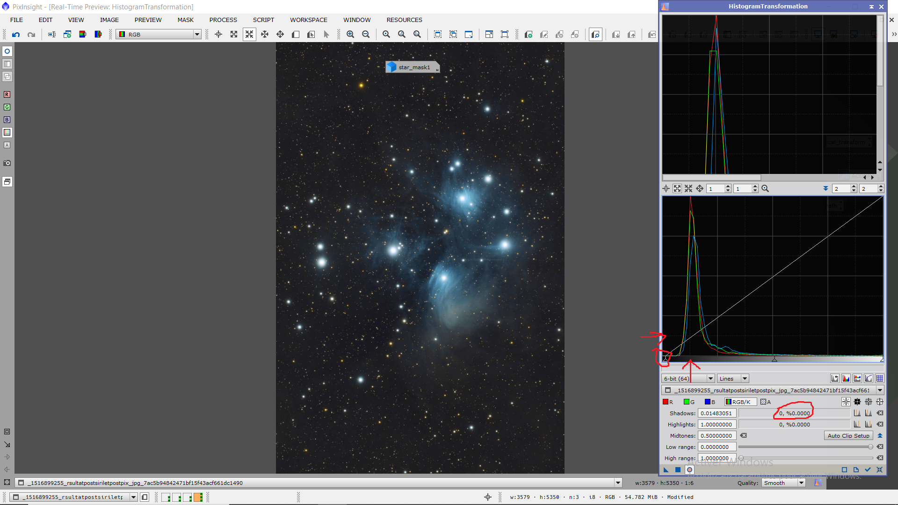The height and width of the screenshot is (505, 898).
Task: Open the PROCESS menu
Action: (x=223, y=20)
